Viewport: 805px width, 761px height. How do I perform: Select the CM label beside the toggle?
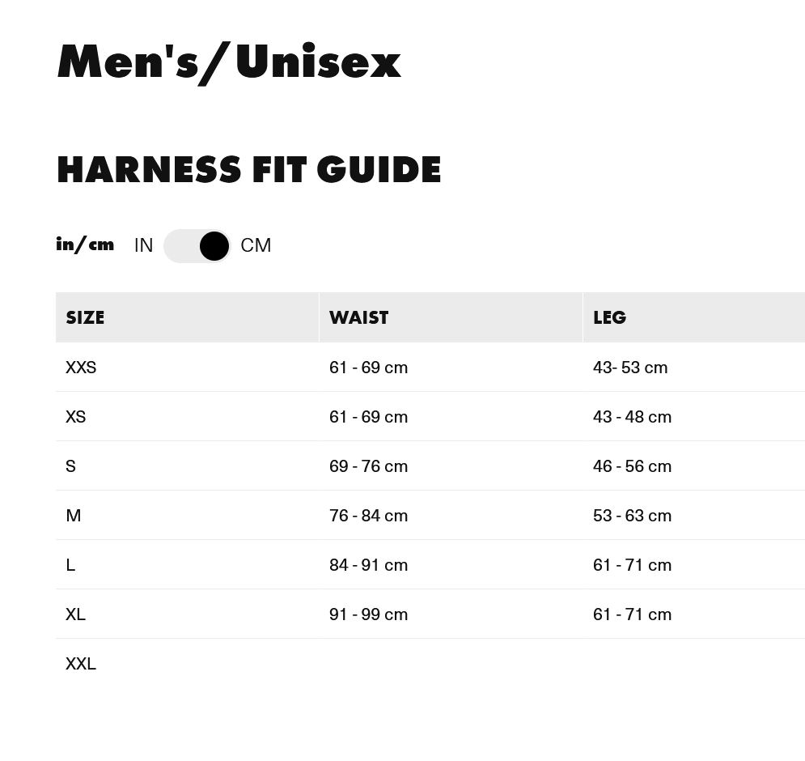coord(256,245)
